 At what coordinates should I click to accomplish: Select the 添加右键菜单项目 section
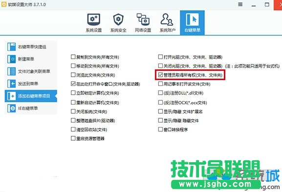(31, 96)
